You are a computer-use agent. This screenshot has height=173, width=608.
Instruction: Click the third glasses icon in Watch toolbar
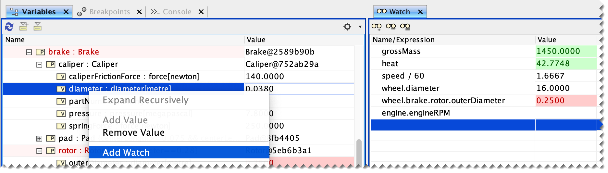click(x=405, y=27)
